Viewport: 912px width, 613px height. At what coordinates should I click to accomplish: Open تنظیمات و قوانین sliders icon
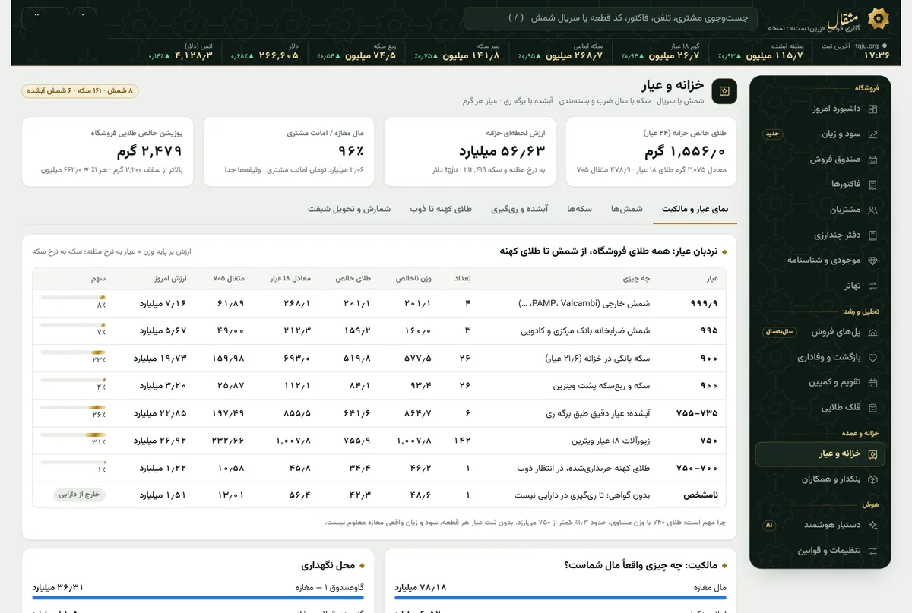click(x=872, y=551)
